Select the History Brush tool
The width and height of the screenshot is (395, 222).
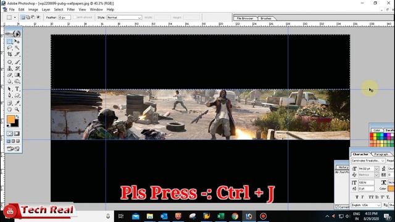pos(17,68)
